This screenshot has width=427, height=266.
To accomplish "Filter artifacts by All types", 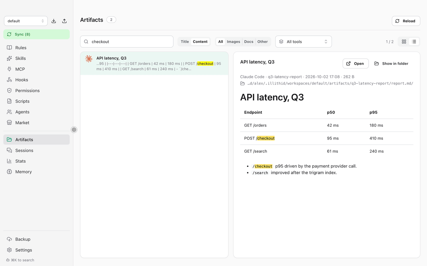I will click(x=221, y=42).
